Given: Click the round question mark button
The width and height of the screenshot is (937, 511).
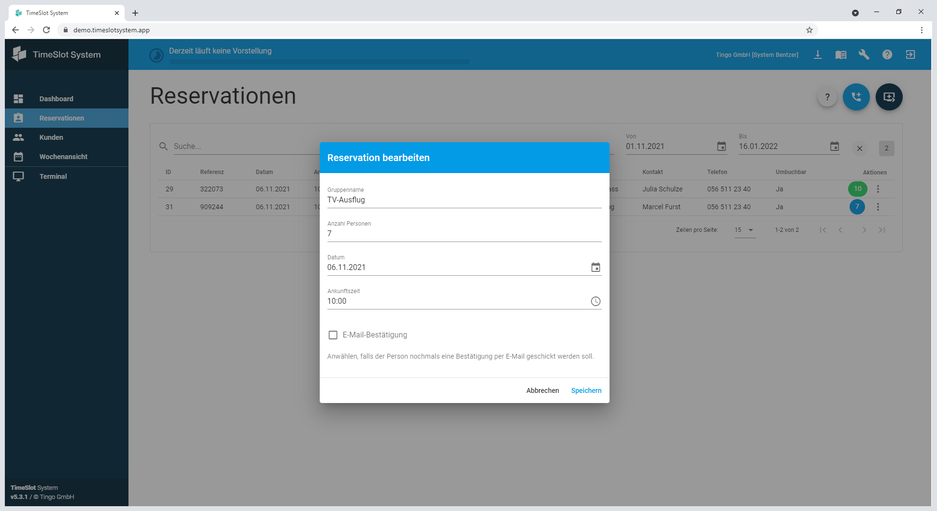Looking at the screenshot, I should 827,97.
